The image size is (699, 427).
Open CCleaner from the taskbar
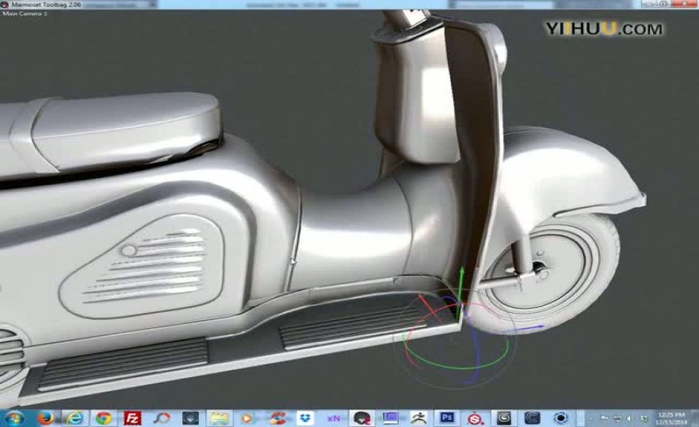click(277, 418)
